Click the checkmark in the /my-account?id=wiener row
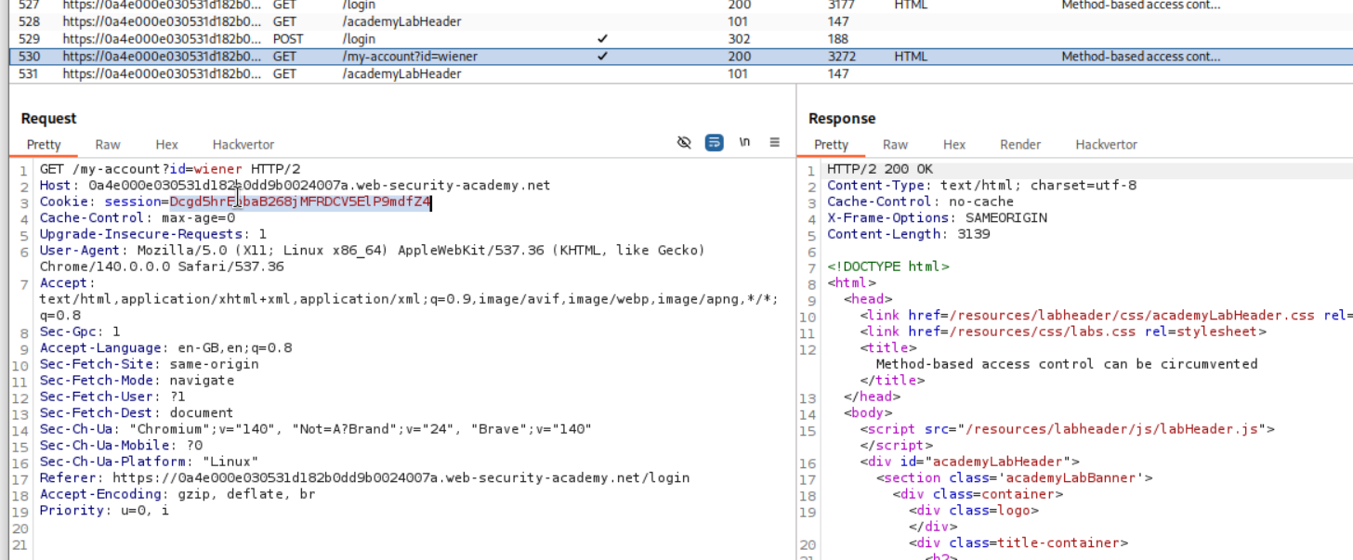This screenshot has height=560, width=1353. [602, 57]
